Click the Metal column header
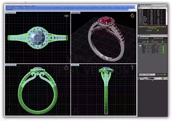Screen dimensions: 172x121 point(143,8)
